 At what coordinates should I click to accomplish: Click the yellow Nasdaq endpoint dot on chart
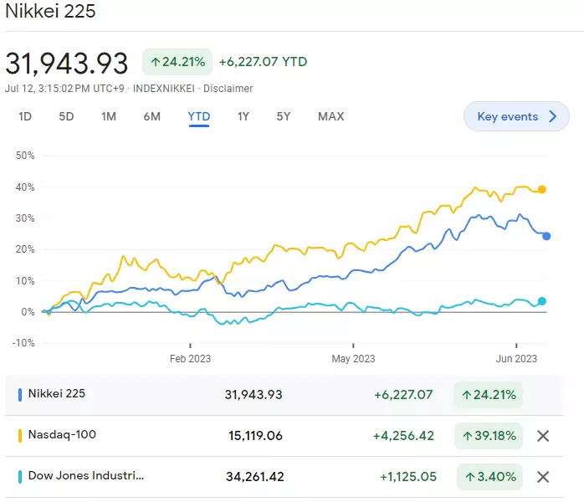[x=542, y=190]
